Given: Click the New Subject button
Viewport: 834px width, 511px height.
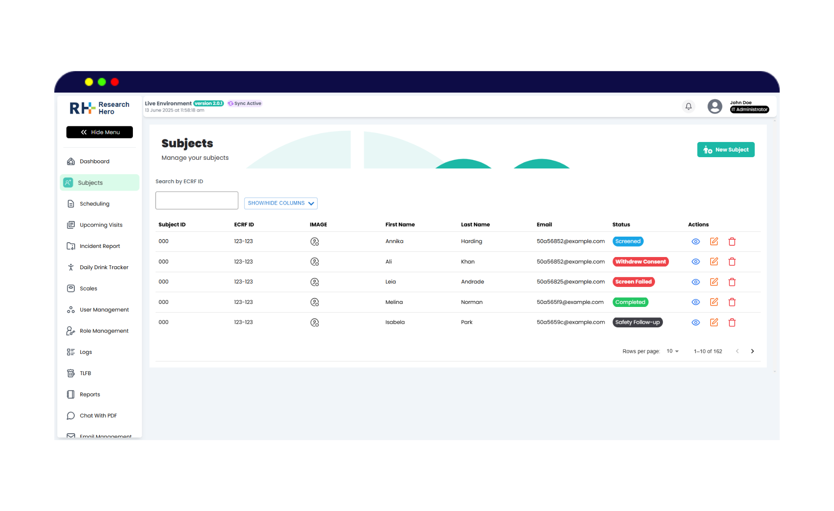Looking at the screenshot, I should pos(725,150).
